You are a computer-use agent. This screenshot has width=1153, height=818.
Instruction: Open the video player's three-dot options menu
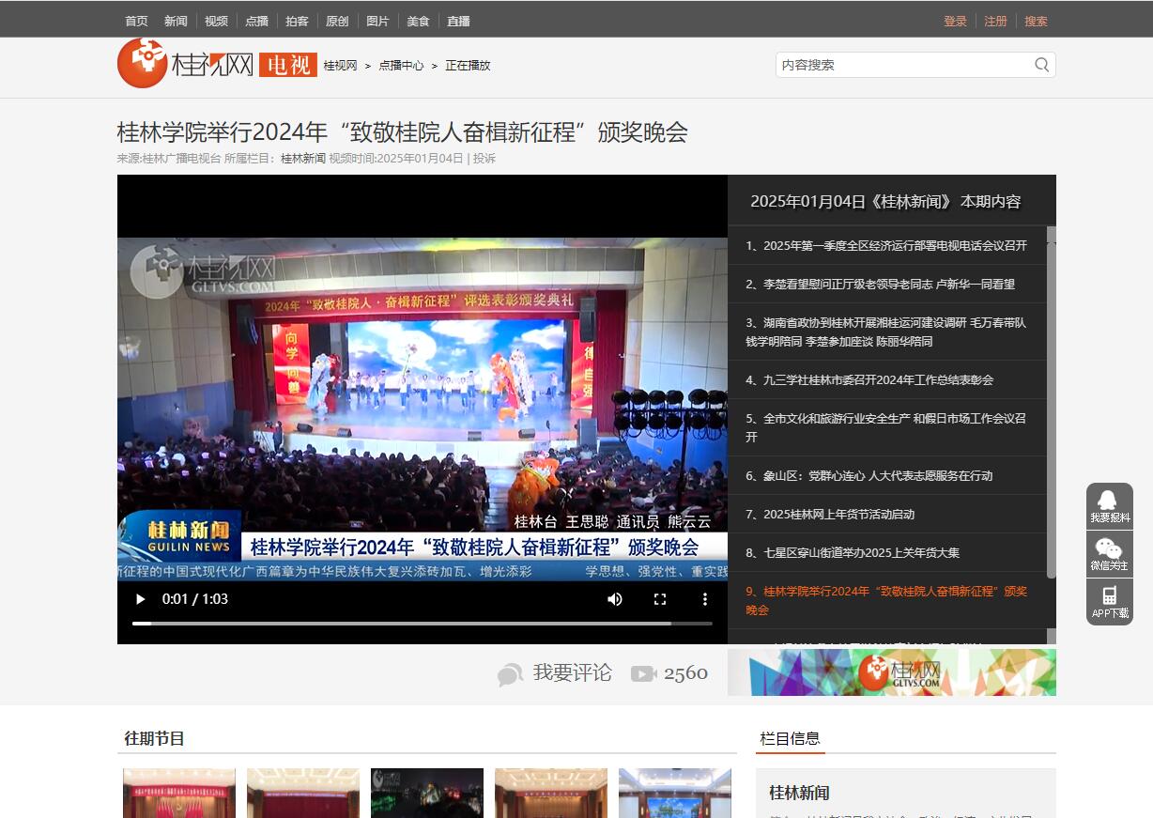pos(705,599)
